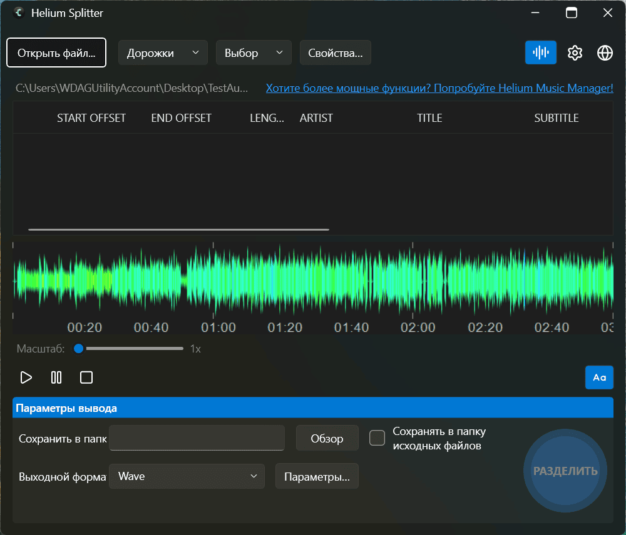Image resolution: width=626 pixels, height=535 pixels.
Task: Click the Helium Splitter app logo
Action: [18, 12]
